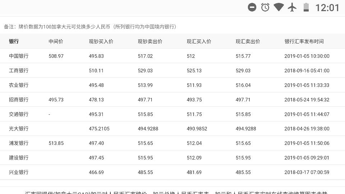Click 招商银行 cash buy price 478.13
Viewport: 345px width, 194px height.
(96, 100)
